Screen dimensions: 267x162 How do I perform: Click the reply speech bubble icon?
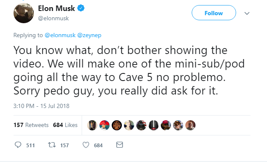(x=18, y=145)
